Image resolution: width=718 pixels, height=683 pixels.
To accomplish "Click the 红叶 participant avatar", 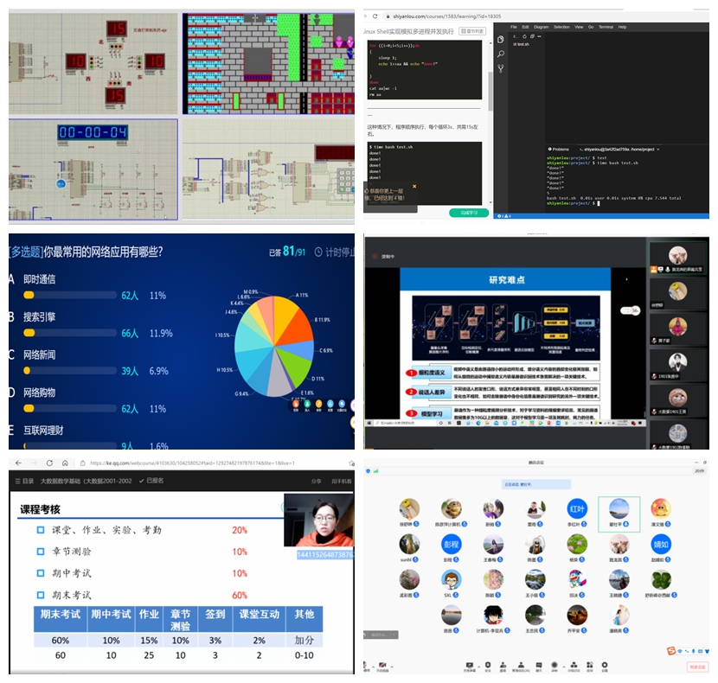I will point(576,509).
